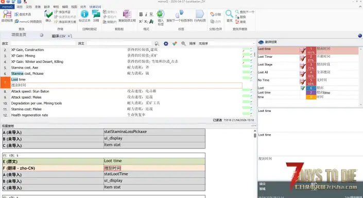
Task: Switch to the 审校 ribbon tab
Action: pos(56,7)
